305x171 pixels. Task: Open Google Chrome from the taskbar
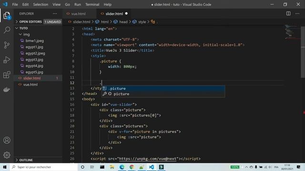(132, 167)
